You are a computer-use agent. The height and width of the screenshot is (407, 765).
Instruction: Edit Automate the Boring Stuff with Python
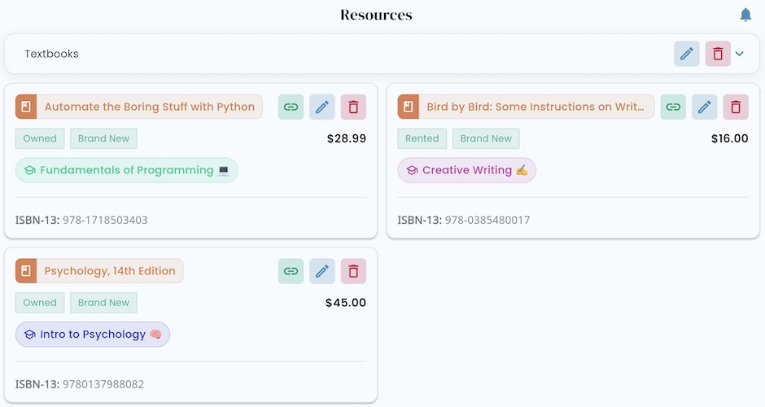(x=322, y=107)
